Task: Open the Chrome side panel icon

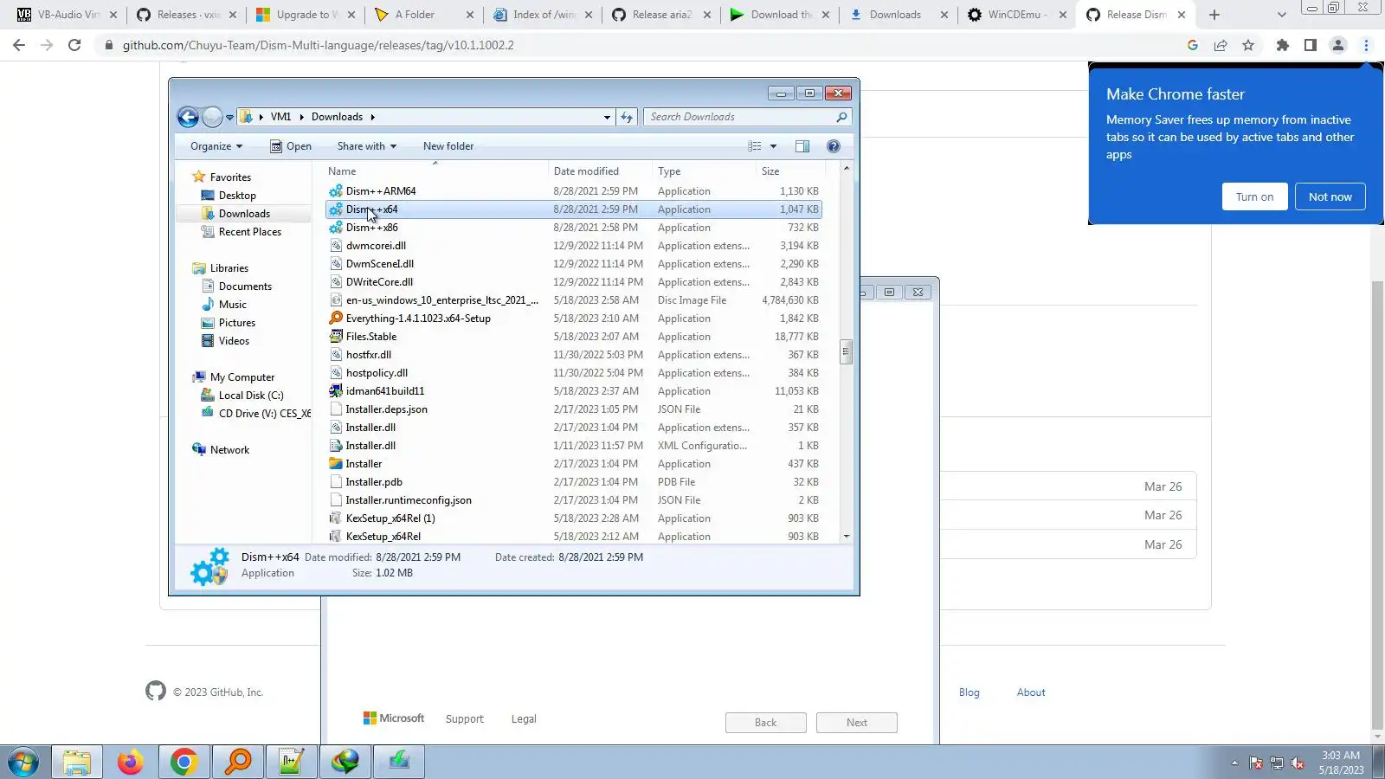Action: (1311, 45)
